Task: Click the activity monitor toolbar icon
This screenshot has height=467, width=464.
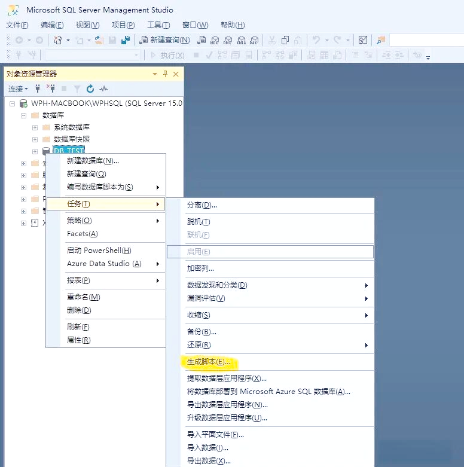Action: 363,40
